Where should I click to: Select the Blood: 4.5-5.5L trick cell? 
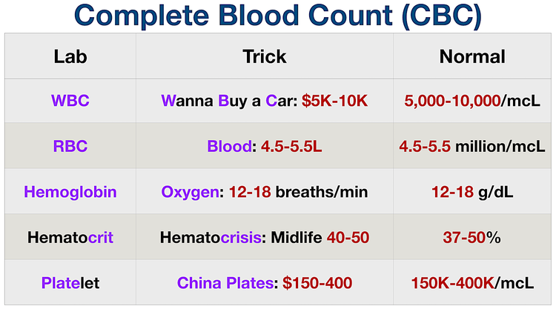pyautogui.click(x=265, y=146)
